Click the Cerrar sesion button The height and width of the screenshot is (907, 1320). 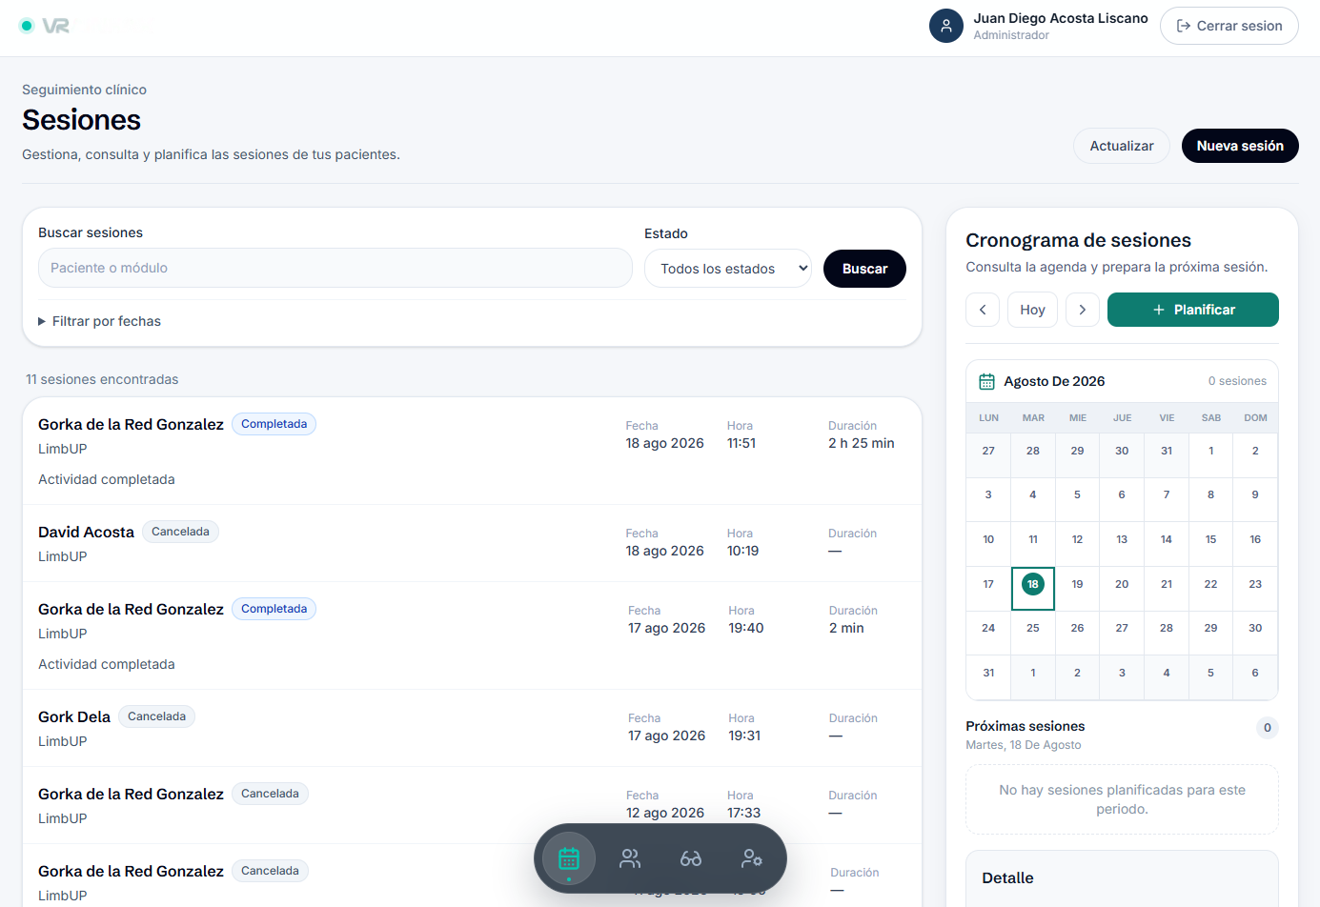(x=1229, y=26)
